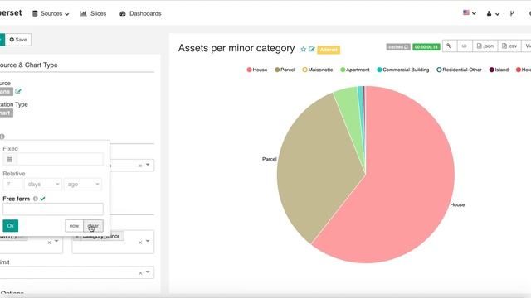Screen dimensions: 531x298
Task: Toggle Island legend entry
Action: tap(499, 70)
